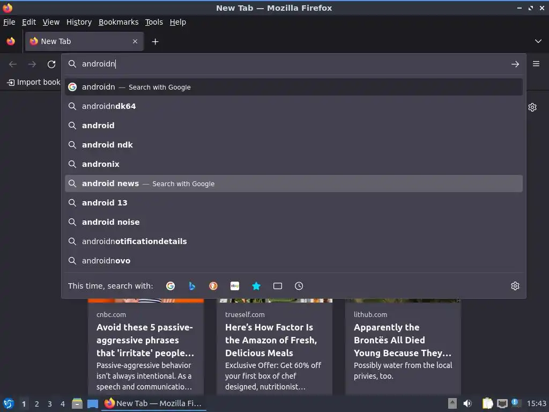The height and width of the screenshot is (412, 549).
Task: Open the View menu
Action: pos(51,22)
